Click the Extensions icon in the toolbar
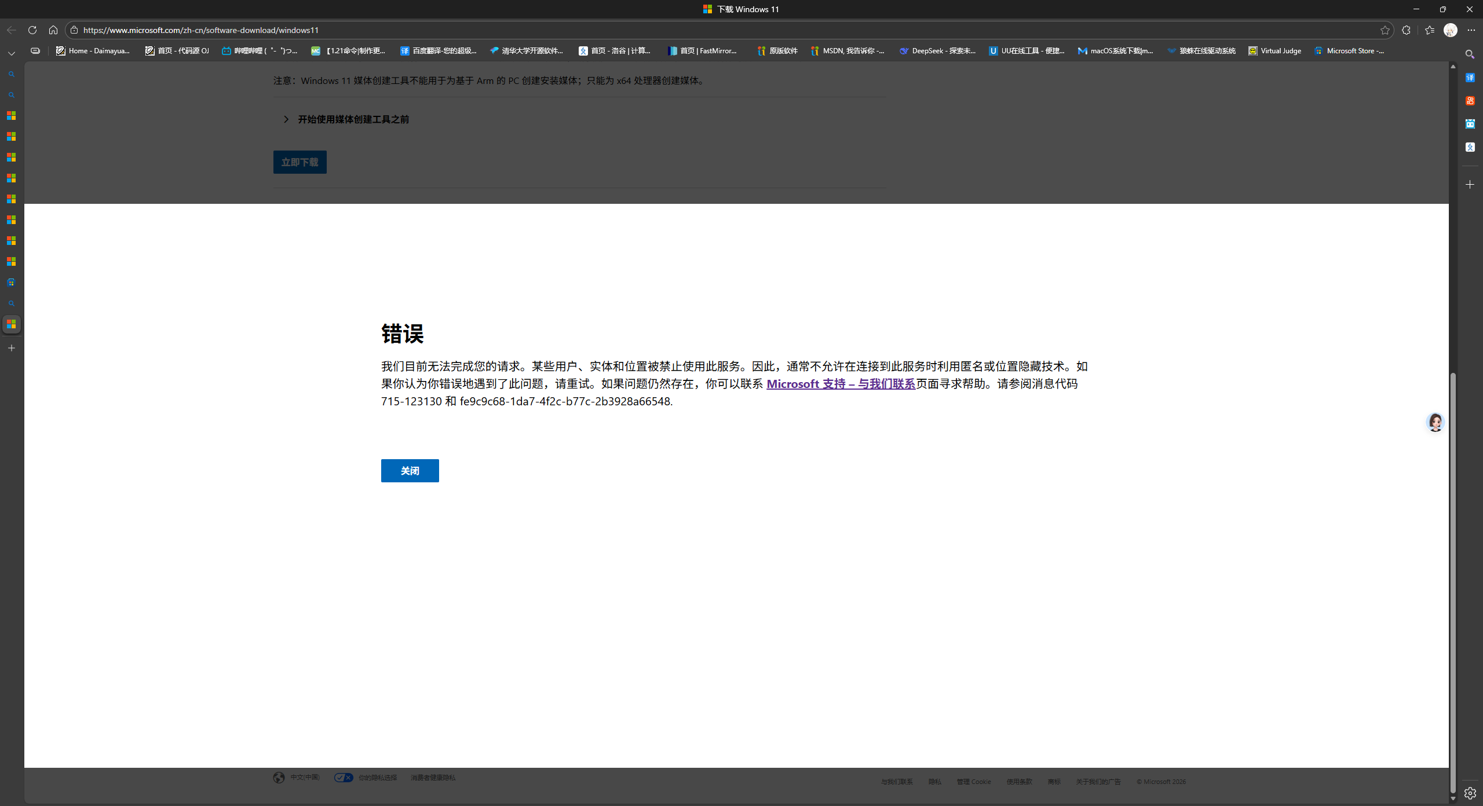This screenshot has width=1483, height=806. [x=1406, y=30]
